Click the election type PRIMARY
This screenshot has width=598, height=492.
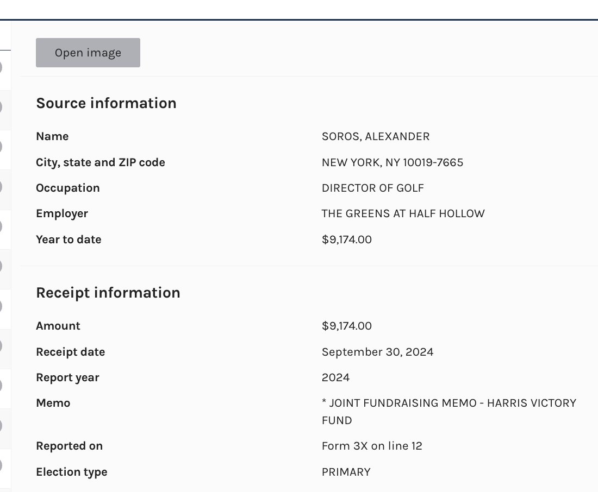tap(346, 472)
